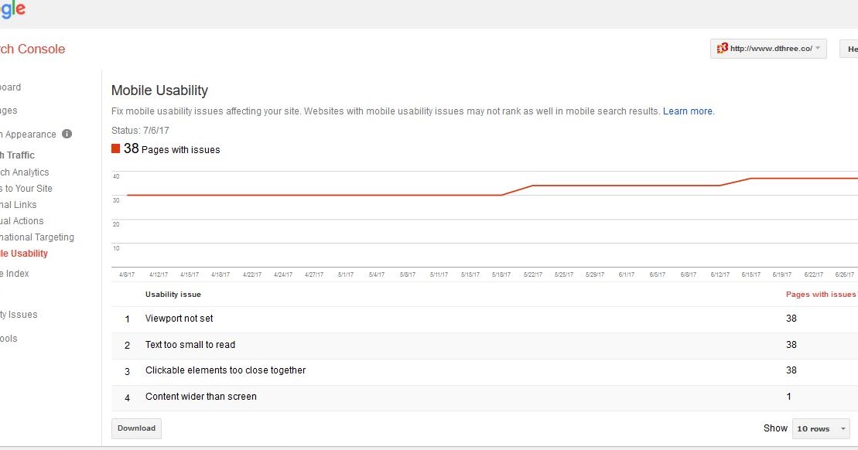
Task: View the Security Issues page
Action: click(x=19, y=314)
